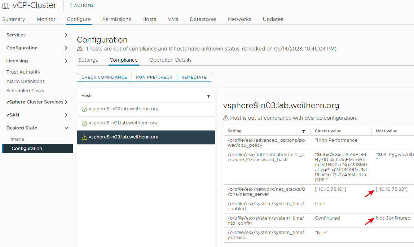The height and width of the screenshot is (247, 414).
Task: Select the Configure tab
Action: point(79,19)
